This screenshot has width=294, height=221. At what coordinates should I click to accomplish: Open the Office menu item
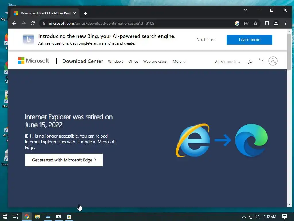point(133,62)
